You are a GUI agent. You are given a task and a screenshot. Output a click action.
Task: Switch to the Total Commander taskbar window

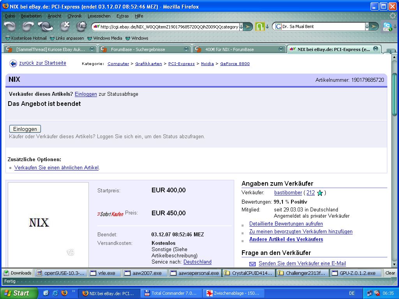pyautogui.click(x=171, y=293)
